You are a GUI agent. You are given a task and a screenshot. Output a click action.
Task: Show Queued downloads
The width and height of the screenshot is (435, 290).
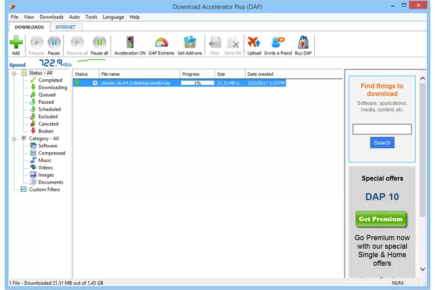pos(47,95)
